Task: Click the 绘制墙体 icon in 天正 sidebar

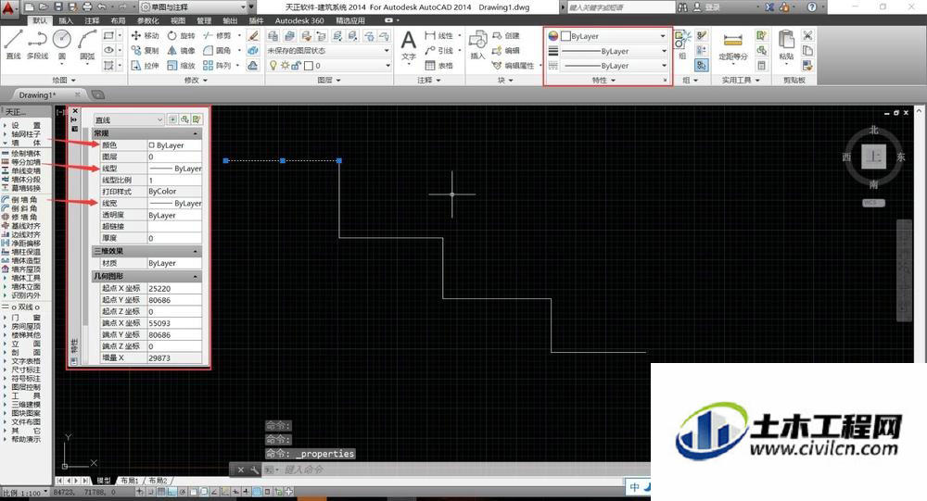Action: 6,154
